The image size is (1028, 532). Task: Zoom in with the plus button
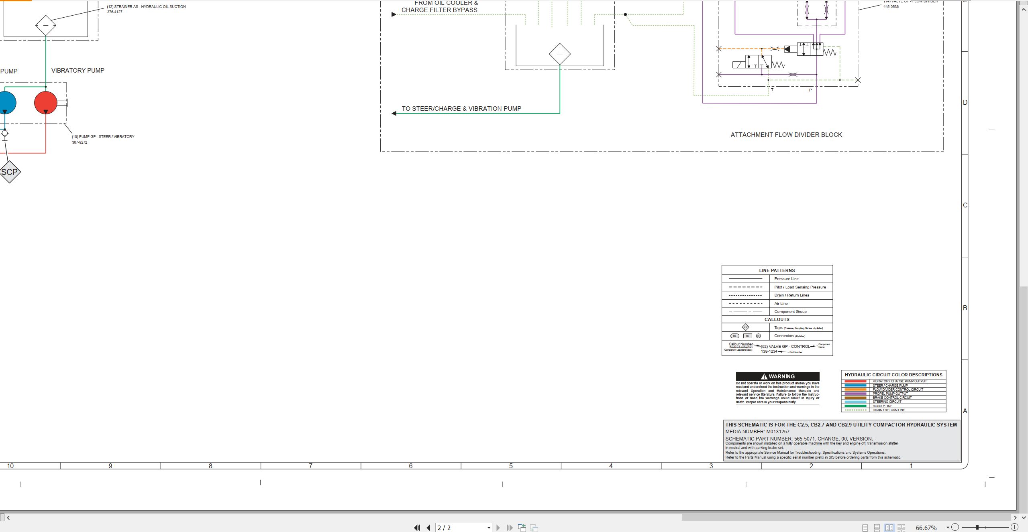1014,527
